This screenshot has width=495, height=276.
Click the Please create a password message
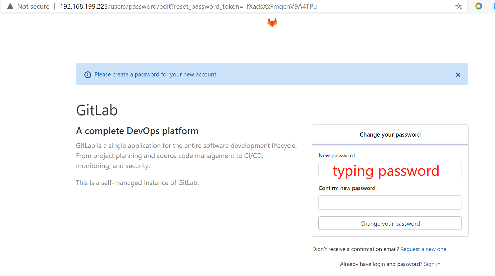156,74
